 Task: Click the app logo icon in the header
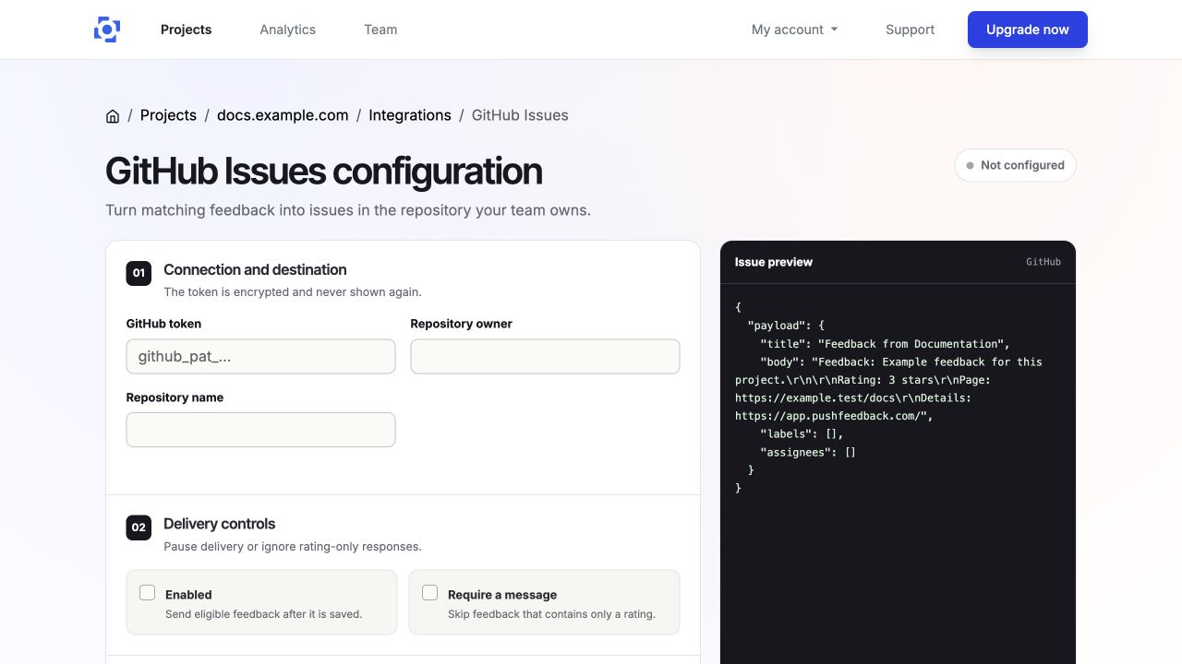click(x=107, y=30)
